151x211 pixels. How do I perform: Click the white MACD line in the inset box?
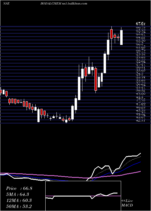pos(82,196)
